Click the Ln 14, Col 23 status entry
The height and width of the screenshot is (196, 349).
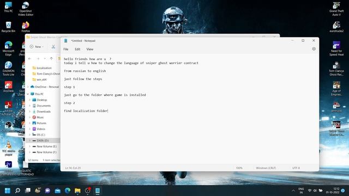(x=73, y=168)
